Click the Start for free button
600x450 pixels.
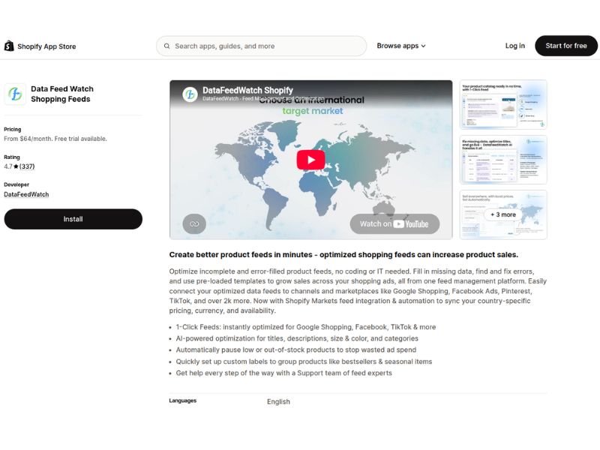(x=566, y=46)
